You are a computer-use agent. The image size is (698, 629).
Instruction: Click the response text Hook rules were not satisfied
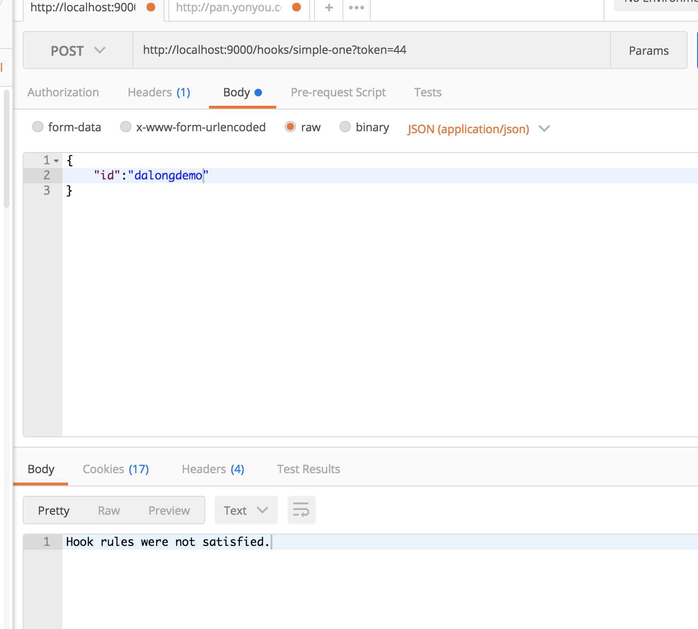tap(168, 542)
